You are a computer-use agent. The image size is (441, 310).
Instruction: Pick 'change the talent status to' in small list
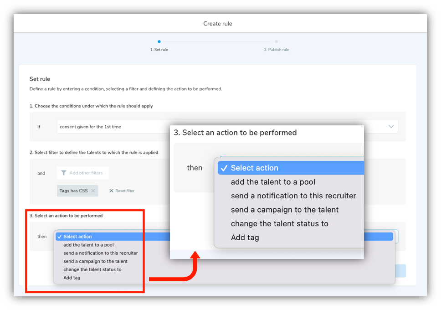(x=92, y=269)
